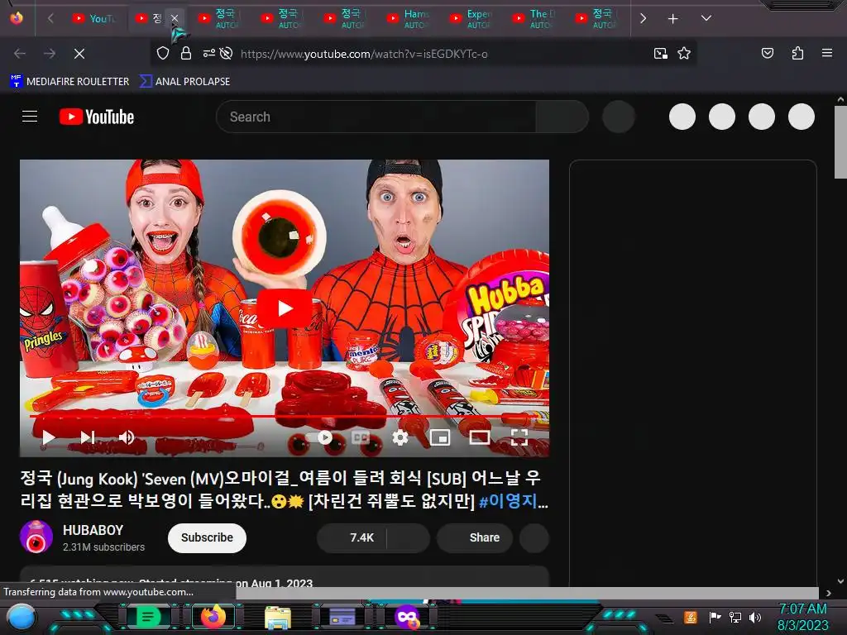Click the Start orb on taskbar
The height and width of the screenshot is (635, 847).
tap(22, 617)
